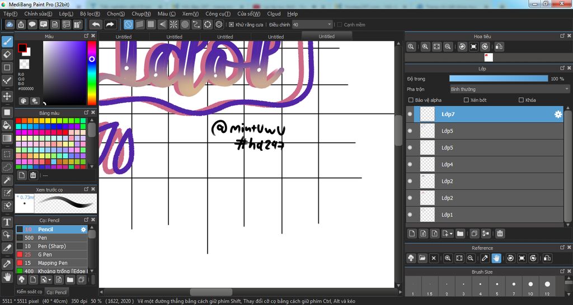
Task: Open Lớp7 layer settings gear
Action: [x=558, y=114]
